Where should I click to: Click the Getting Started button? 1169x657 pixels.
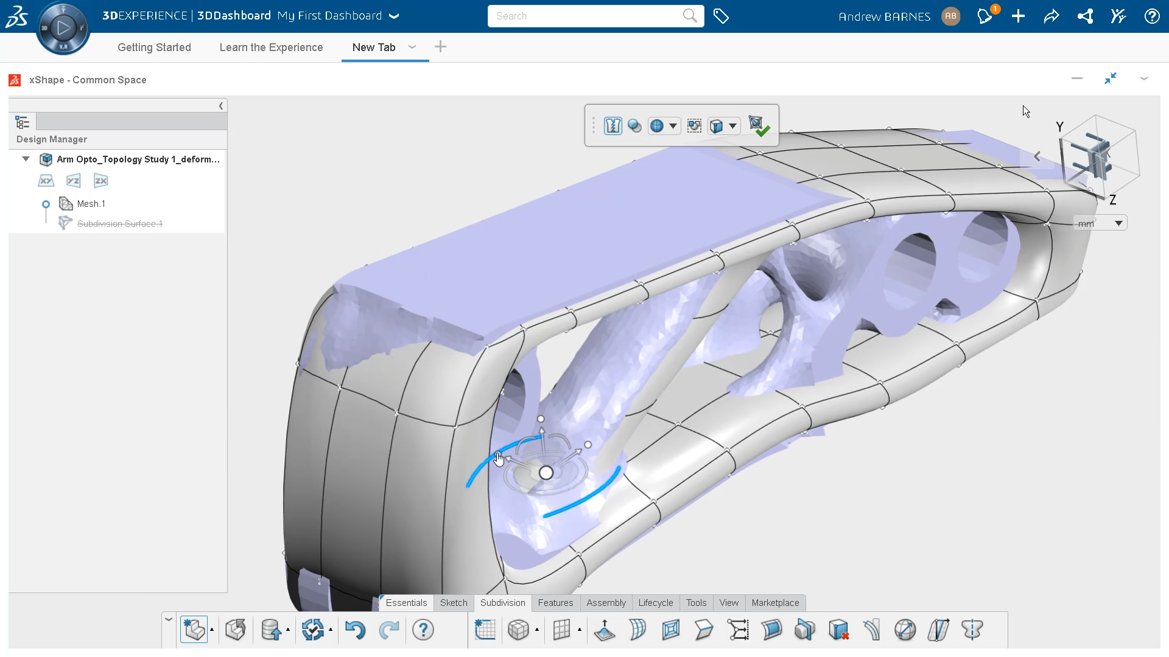[153, 46]
